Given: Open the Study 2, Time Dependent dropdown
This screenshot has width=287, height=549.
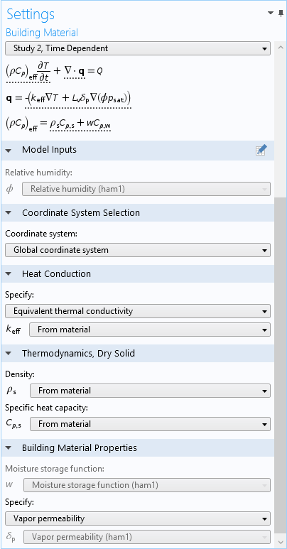Looking at the screenshot, I should click(x=138, y=48).
